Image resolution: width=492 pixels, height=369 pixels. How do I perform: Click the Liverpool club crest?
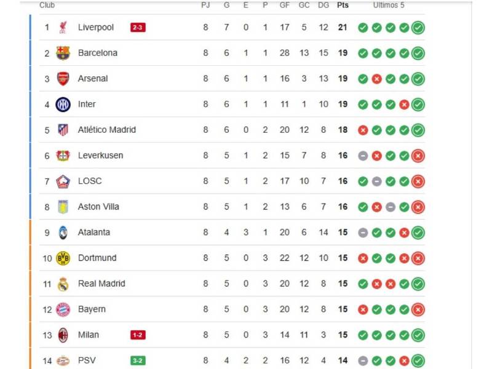pyautogui.click(x=63, y=27)
